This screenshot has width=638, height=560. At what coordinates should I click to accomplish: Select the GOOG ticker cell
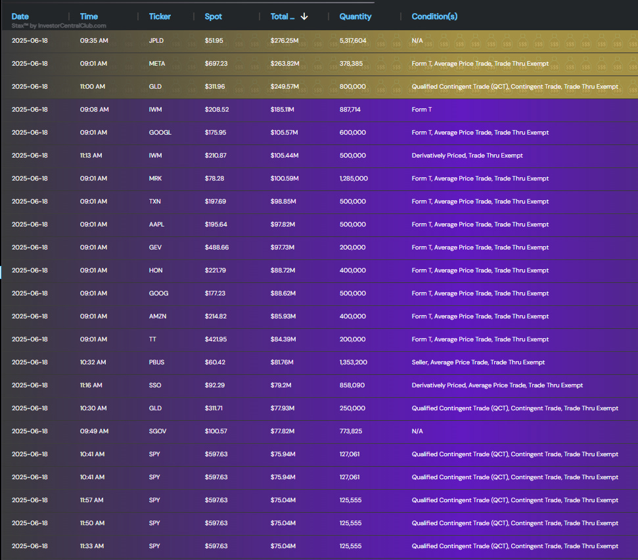point(159,293)
